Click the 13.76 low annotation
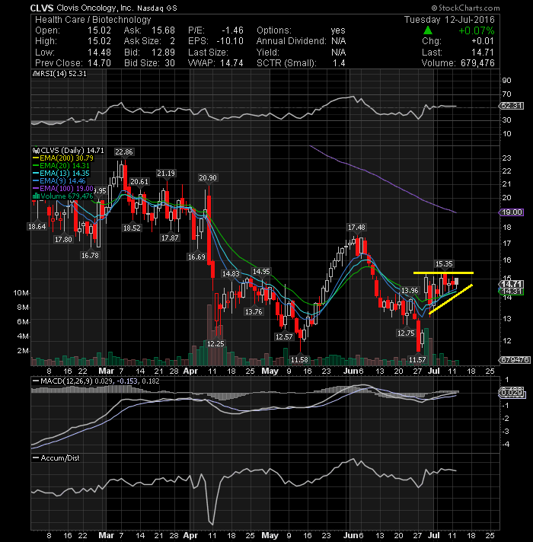This screenshot has width=533, height=542. 254,312
